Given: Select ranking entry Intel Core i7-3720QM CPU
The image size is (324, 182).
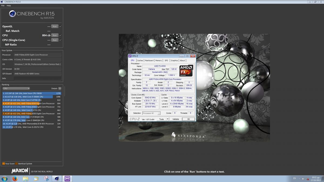Looking at the screenshot, I should tap(32, 117).
